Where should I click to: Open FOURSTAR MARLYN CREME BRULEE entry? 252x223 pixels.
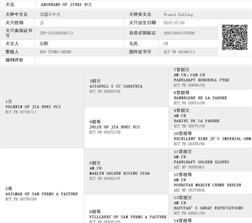tap(208, 185)
